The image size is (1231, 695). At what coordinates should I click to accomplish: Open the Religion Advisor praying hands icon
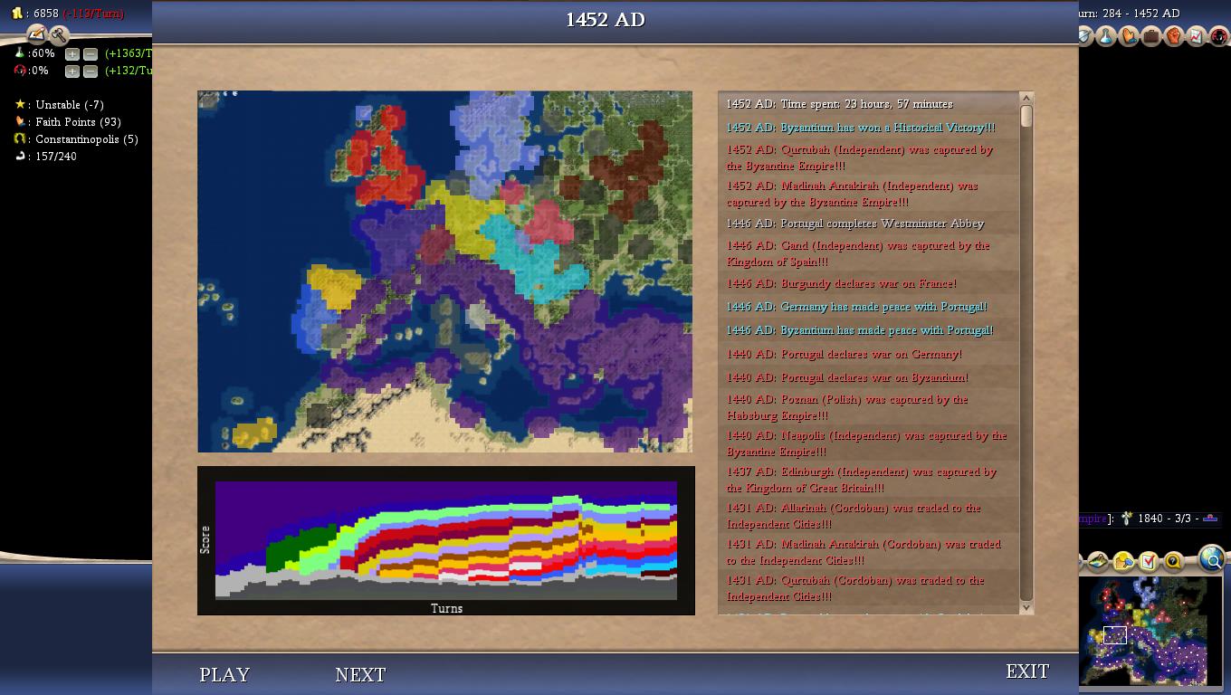click(1129, 36)
